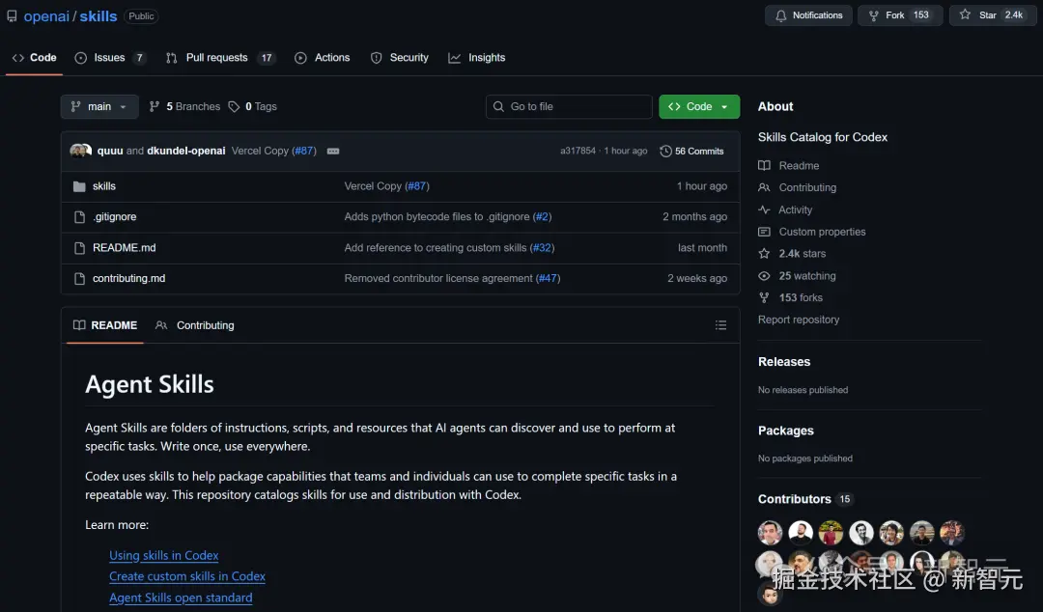
Task: View the 5 Branches link
Action: coord(184,106)
